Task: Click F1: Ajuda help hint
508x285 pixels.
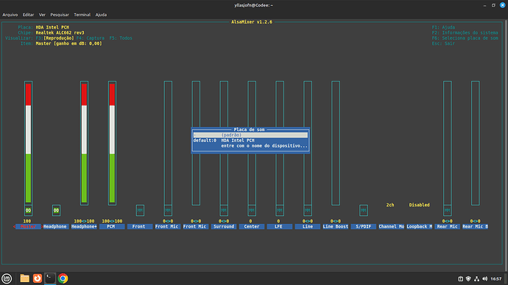Action: tap(443, 27)
